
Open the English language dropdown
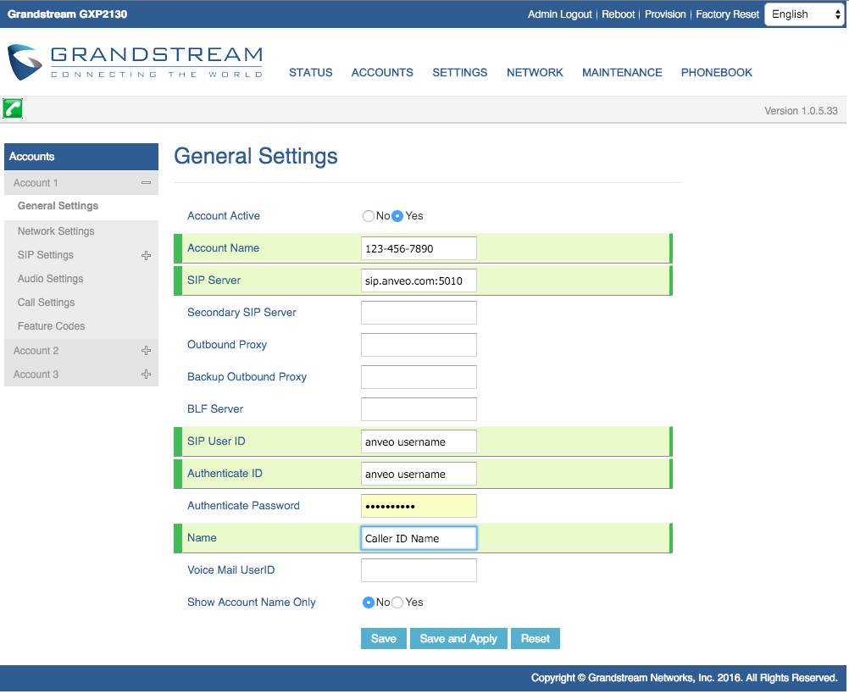click(x=805, y=14)
